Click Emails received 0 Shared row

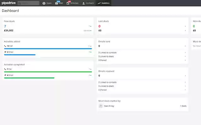tap(102, 90)
